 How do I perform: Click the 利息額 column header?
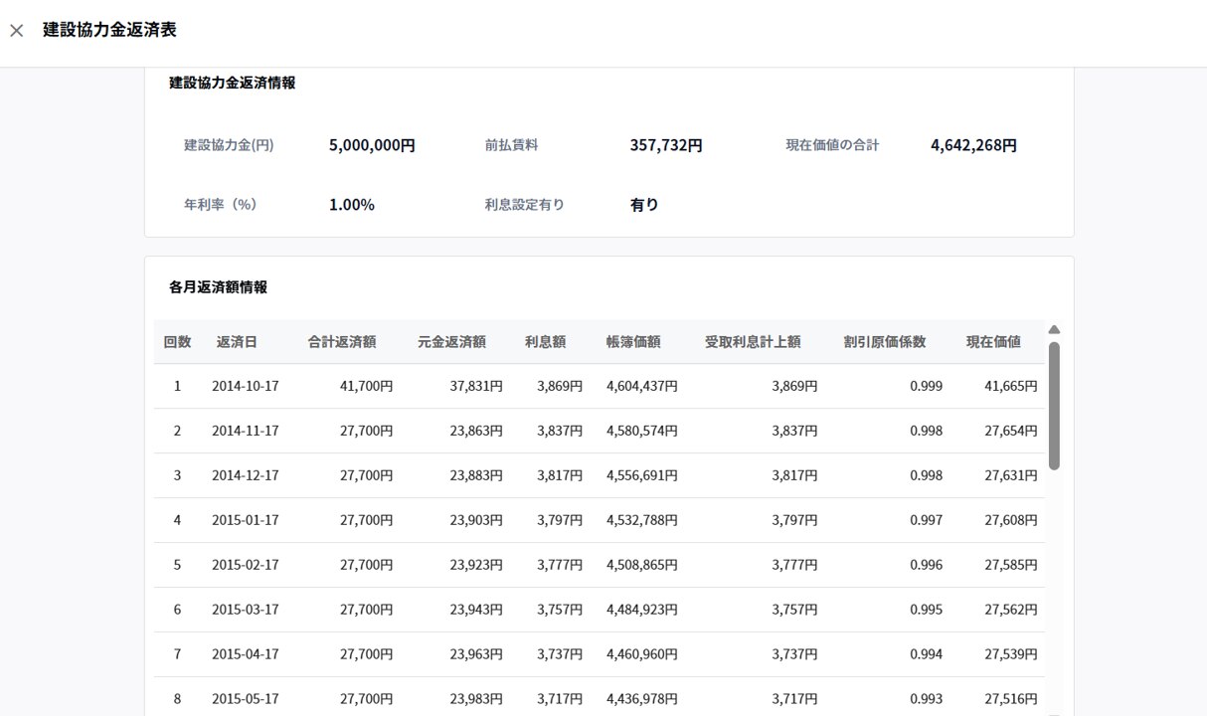click(x=545, y=342)
